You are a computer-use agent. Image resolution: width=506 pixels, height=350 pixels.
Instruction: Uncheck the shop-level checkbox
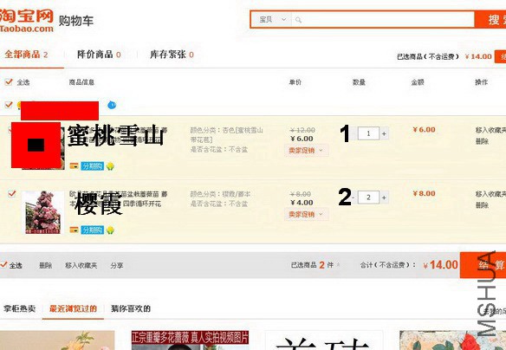coord(9,105)
